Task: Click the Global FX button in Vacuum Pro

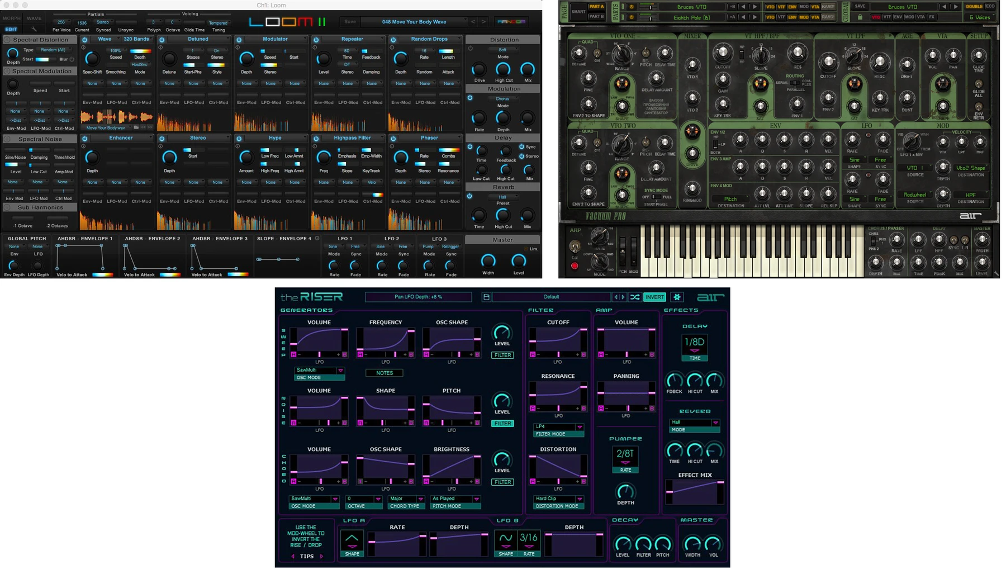Action: [x=932, y=17]
